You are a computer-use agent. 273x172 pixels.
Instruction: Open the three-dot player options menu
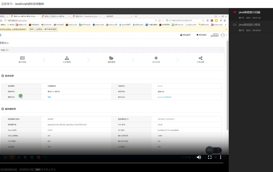coord(221,157)
